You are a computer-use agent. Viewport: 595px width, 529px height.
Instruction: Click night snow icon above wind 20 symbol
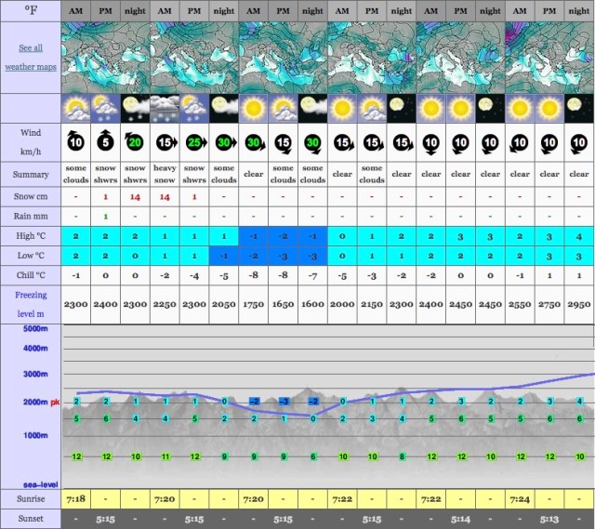(135, 108)
